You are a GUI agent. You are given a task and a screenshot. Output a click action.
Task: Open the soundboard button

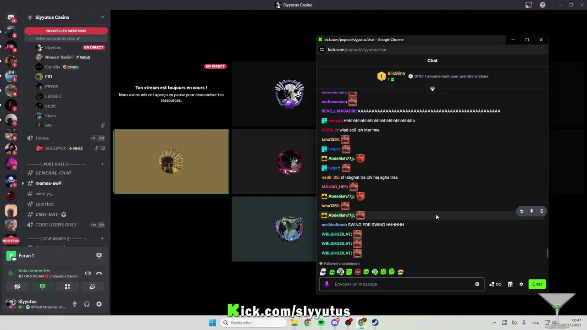click(x=92, y=286)
